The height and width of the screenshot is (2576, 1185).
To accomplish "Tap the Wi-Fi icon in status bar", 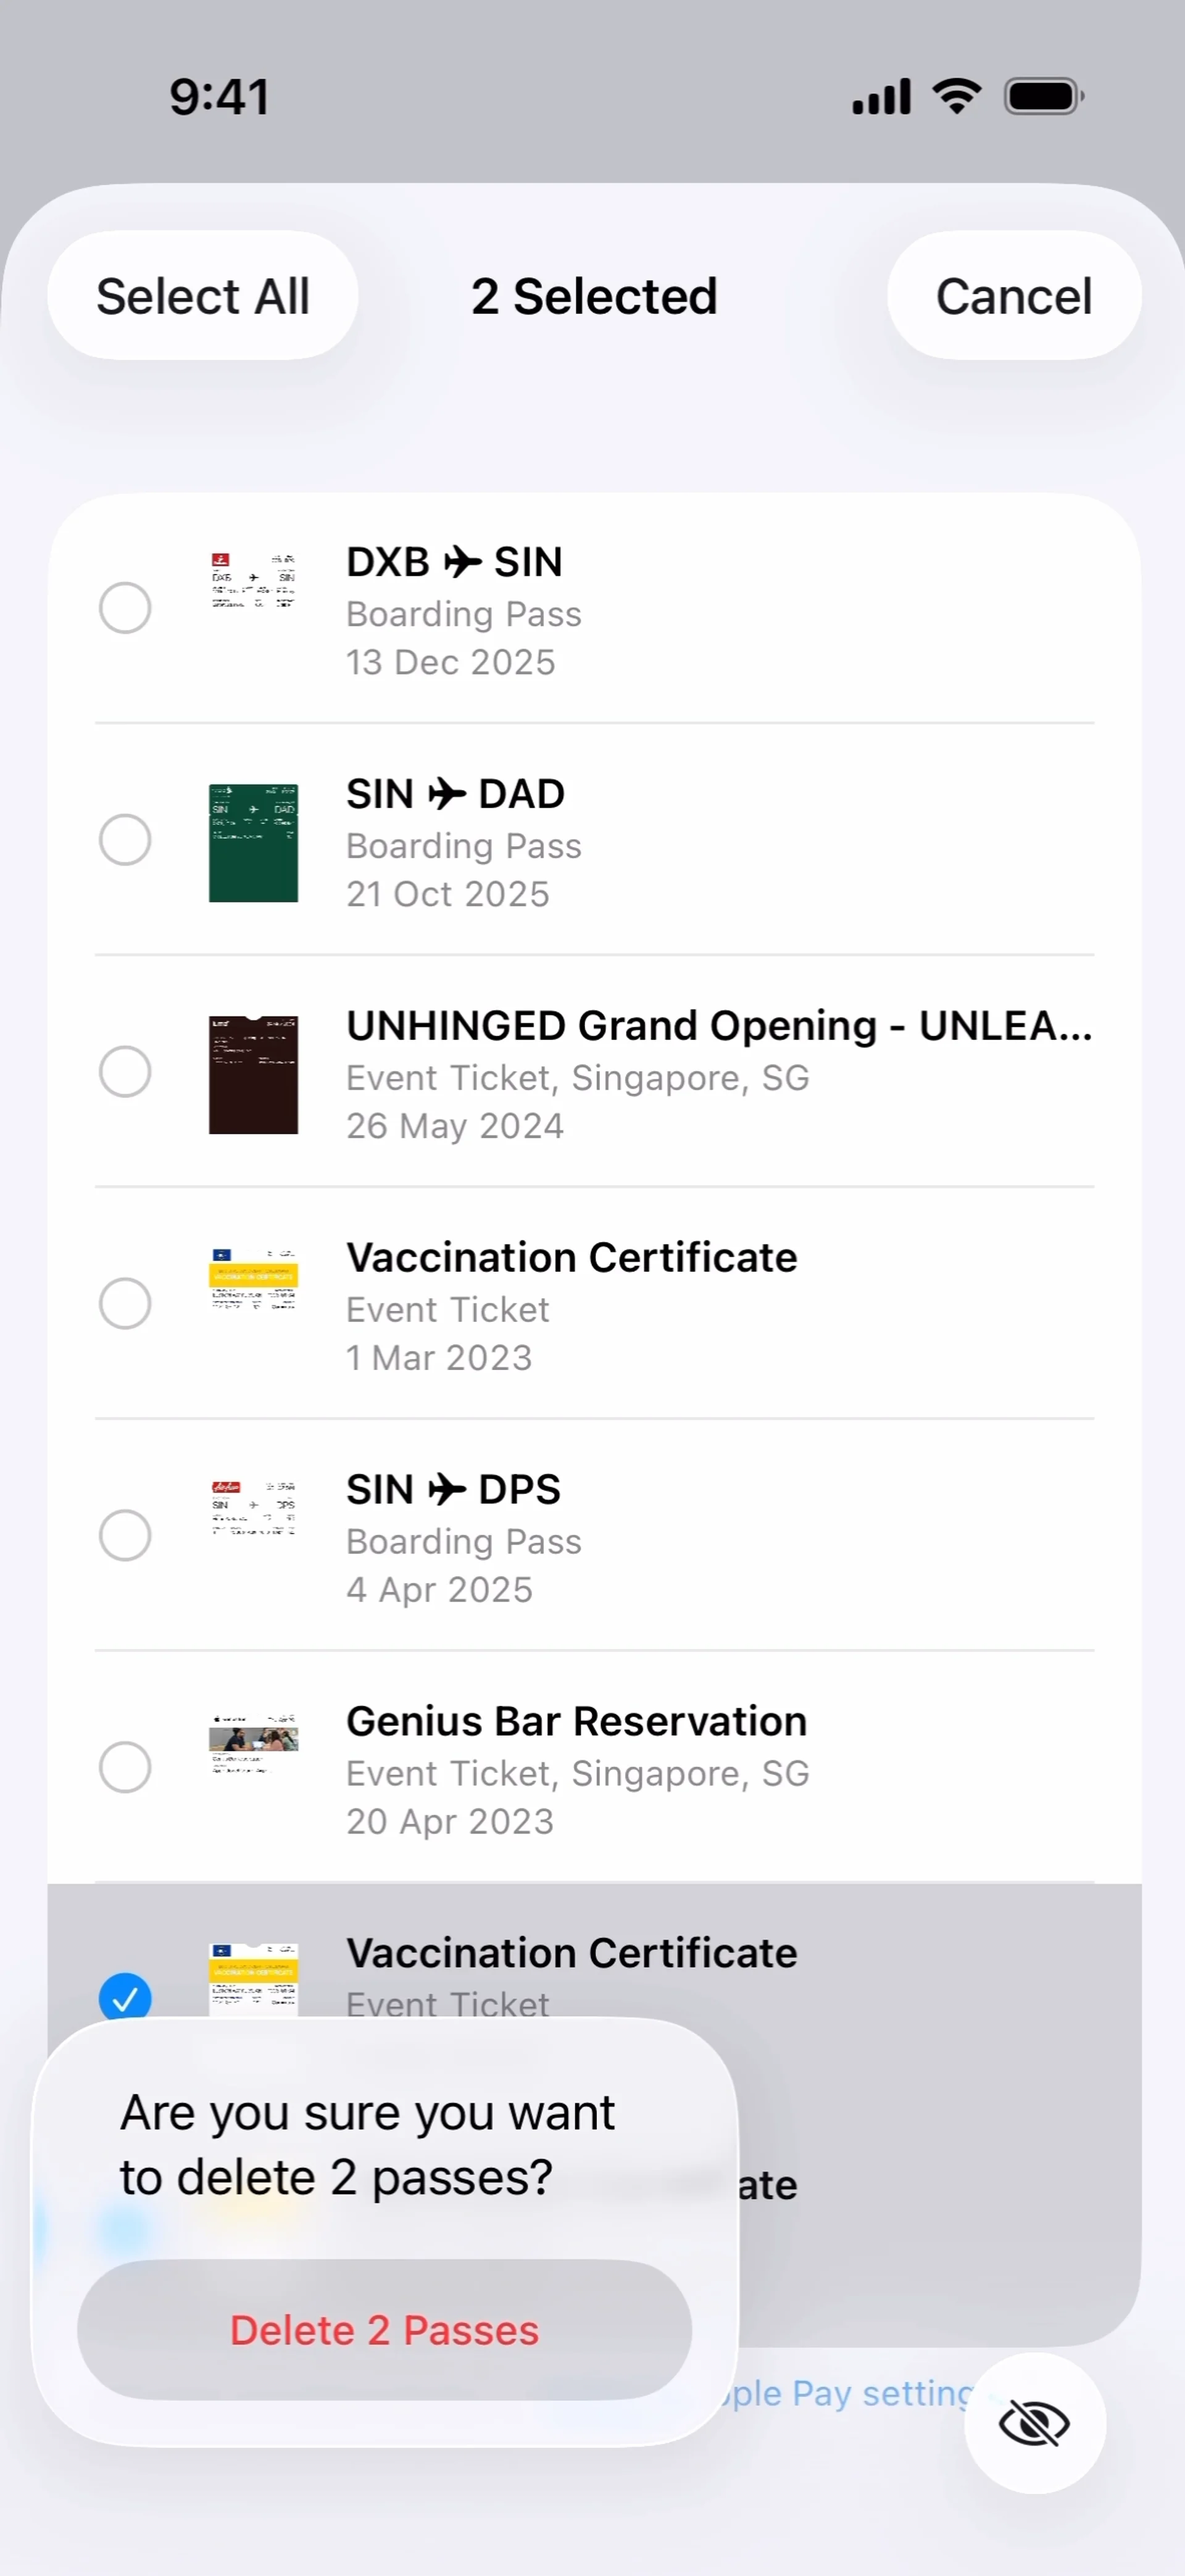I will pyautogui.click(x=956, y=96).
